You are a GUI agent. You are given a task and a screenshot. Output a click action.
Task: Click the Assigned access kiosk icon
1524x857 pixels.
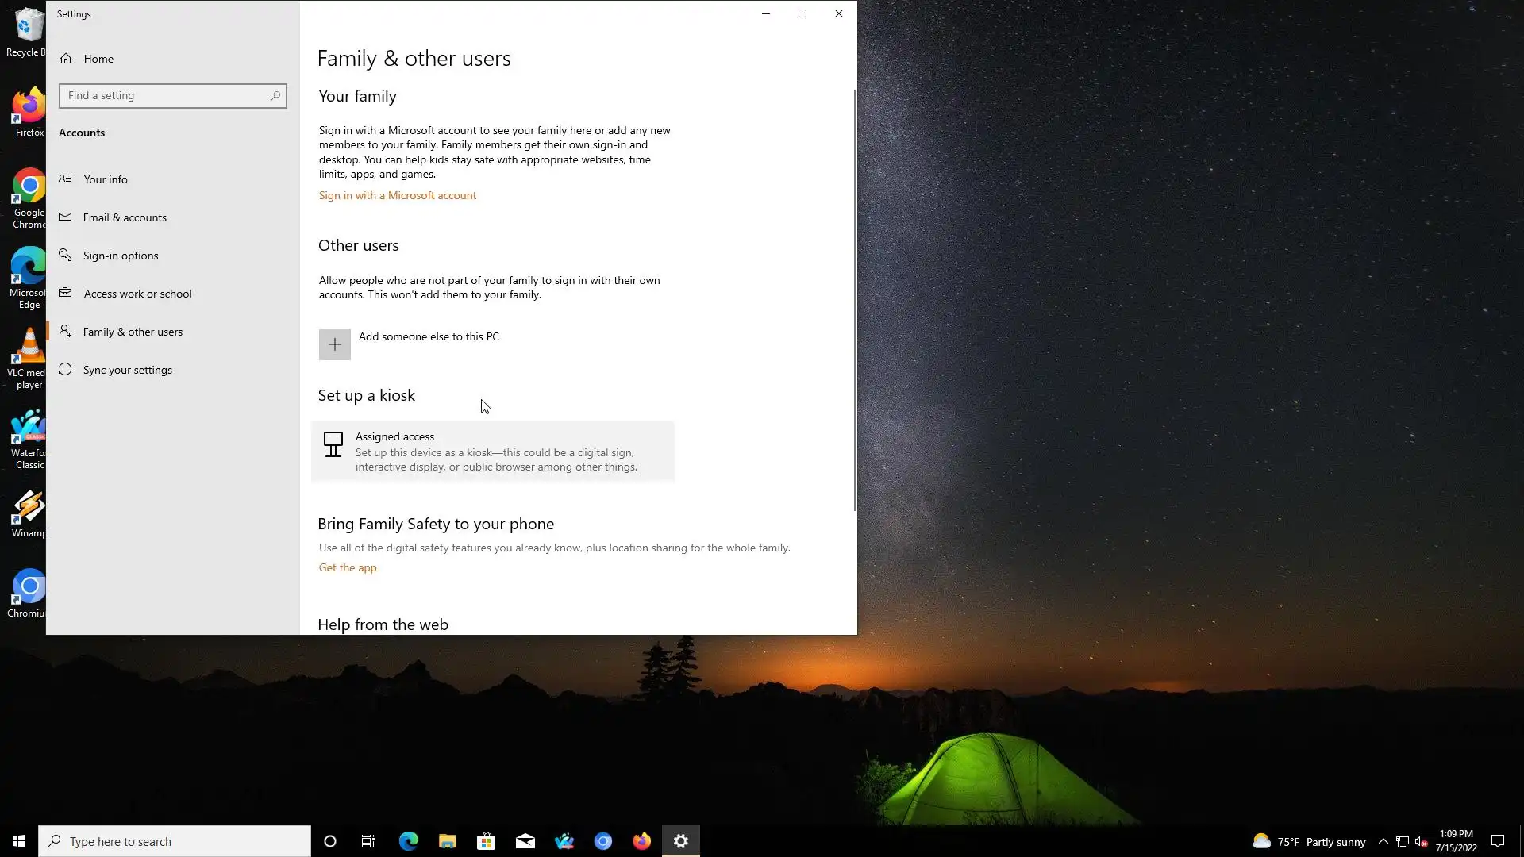[x=333, y=444]
